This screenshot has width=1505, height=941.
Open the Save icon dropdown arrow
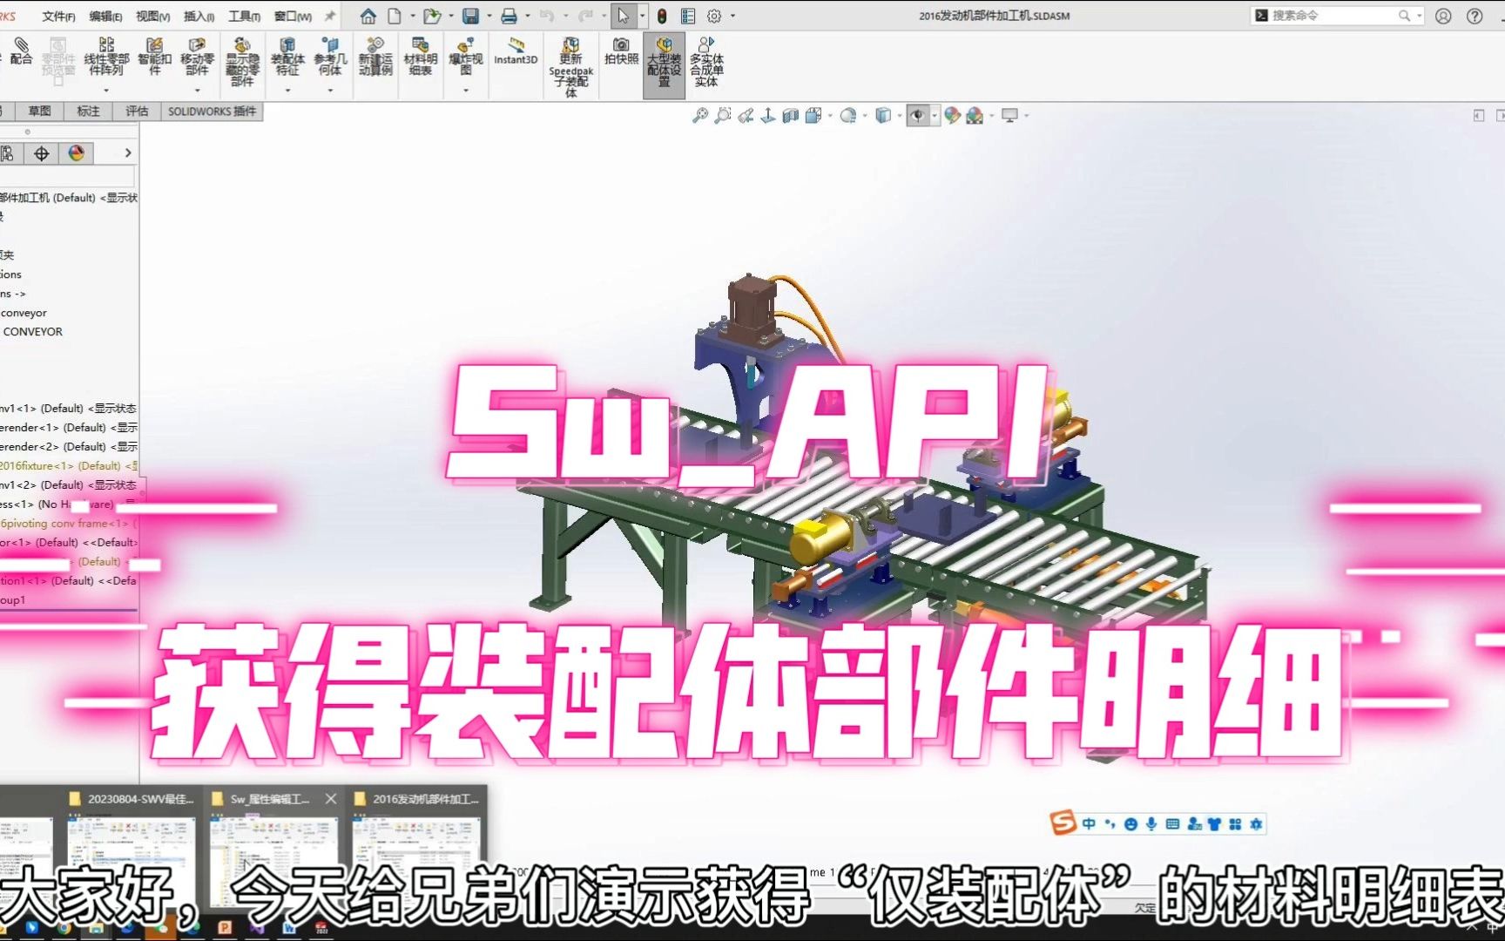[489, 16]
